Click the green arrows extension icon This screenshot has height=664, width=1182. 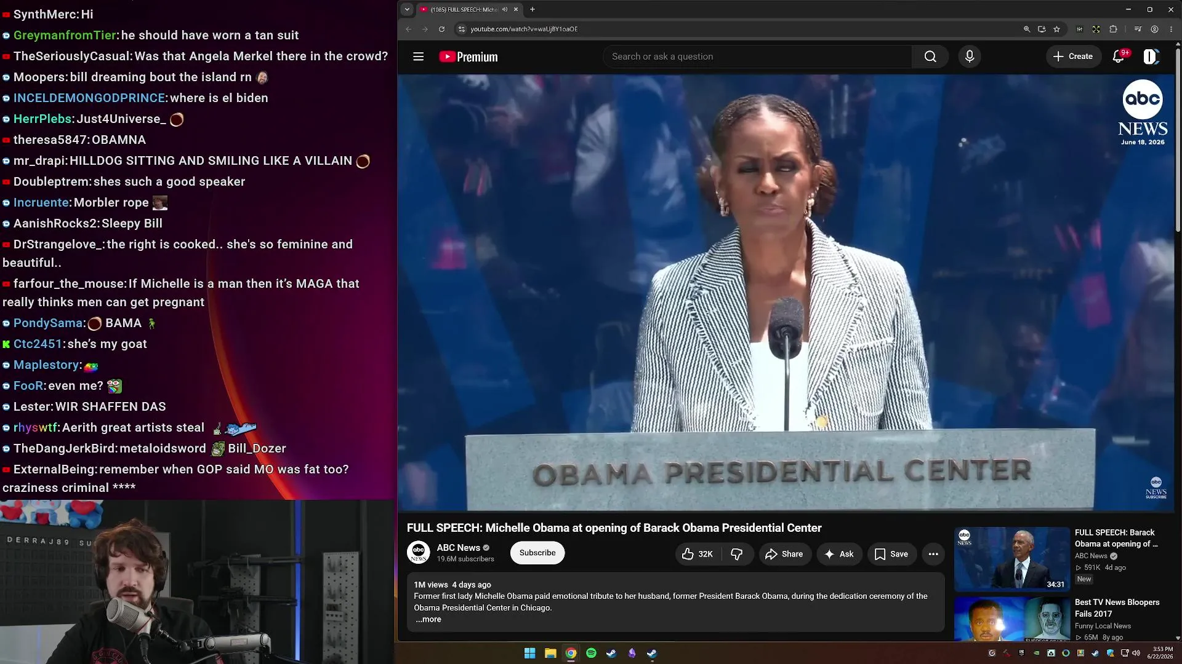(x=1096, y=29)
